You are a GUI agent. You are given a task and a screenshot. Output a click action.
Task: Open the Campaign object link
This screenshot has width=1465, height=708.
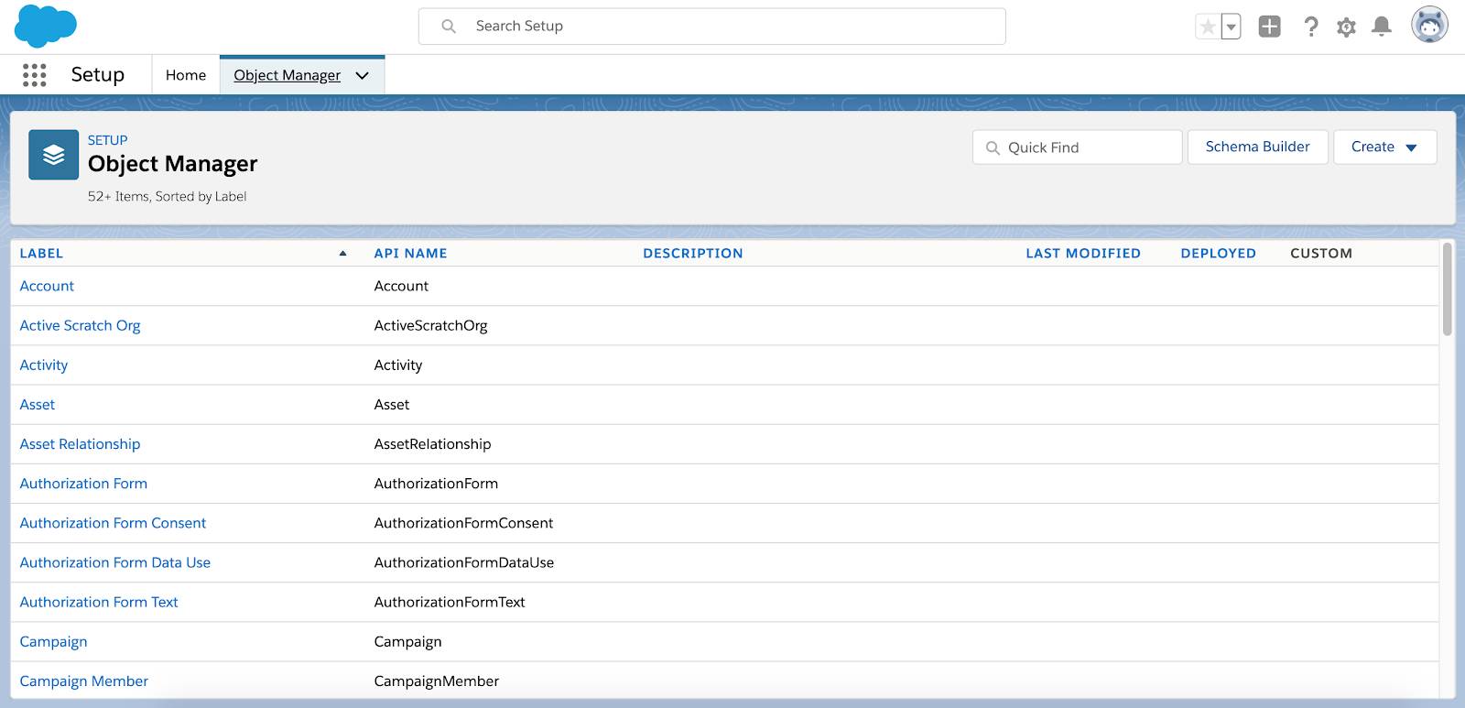53,641
